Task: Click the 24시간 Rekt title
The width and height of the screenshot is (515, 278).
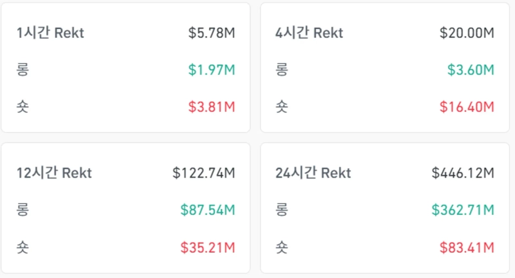Action: [313, 172]
